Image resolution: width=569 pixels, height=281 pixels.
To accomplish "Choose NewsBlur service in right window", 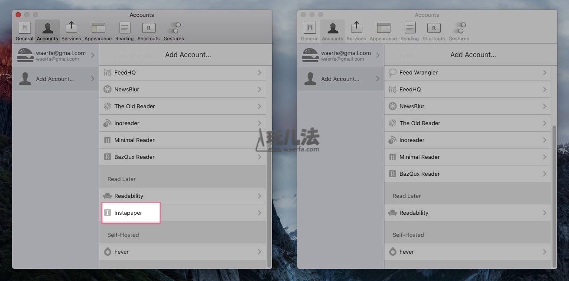I will pyautogui.click(x=468, y=107).
